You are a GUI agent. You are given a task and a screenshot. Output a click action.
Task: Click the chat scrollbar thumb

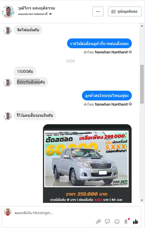(x=142, y=84)
